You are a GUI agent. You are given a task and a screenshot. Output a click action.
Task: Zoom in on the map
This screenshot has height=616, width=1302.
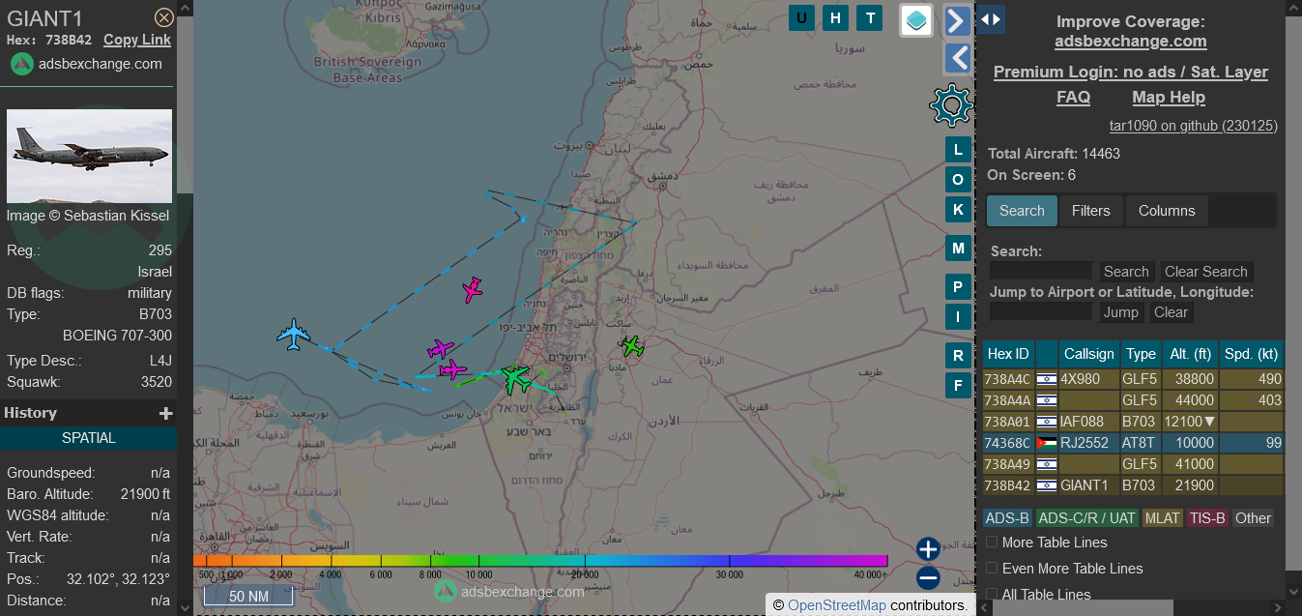tap(928, 549)
